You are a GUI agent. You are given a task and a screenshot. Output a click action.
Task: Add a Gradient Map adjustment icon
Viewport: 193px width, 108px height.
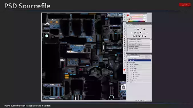(142, 36)
